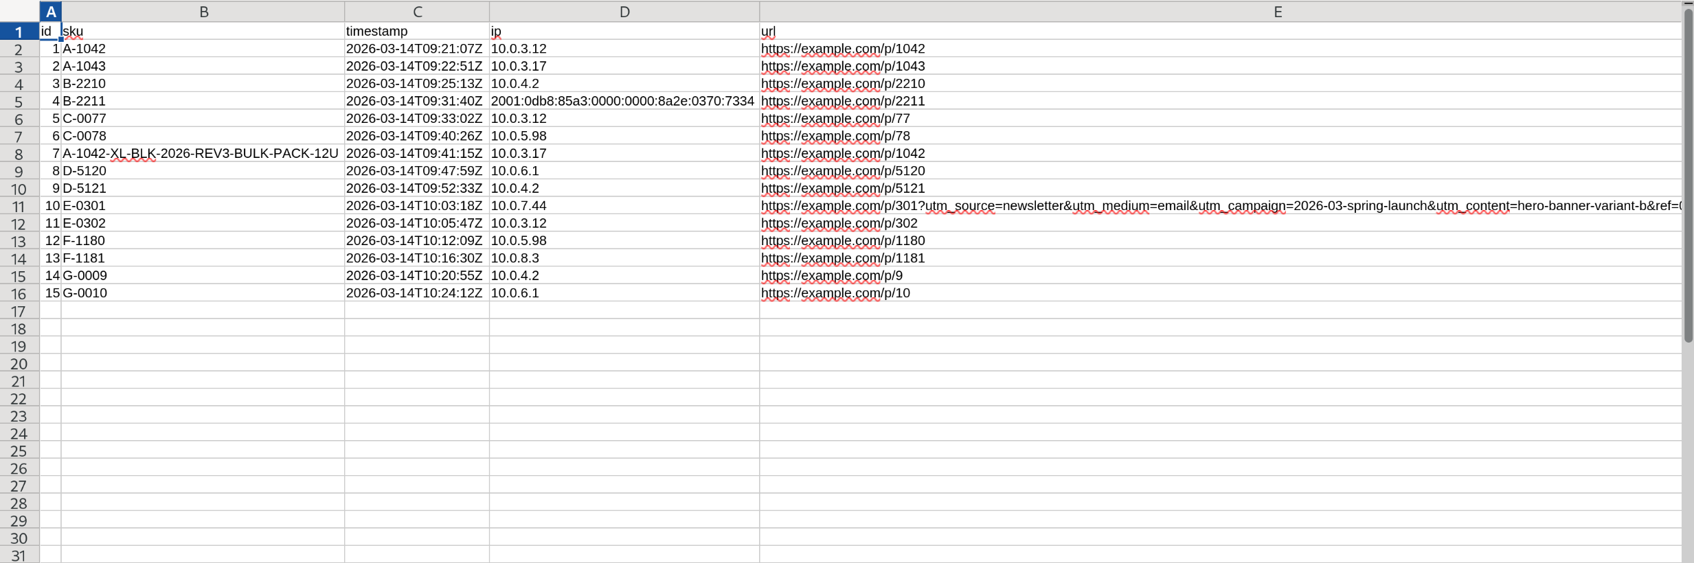Select row 8 header

pos(19,154)
